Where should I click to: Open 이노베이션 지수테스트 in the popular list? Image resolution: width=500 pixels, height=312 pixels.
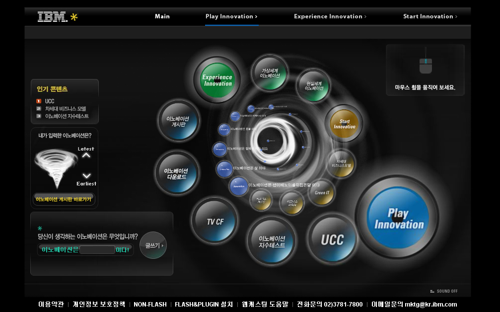[67, 116]
